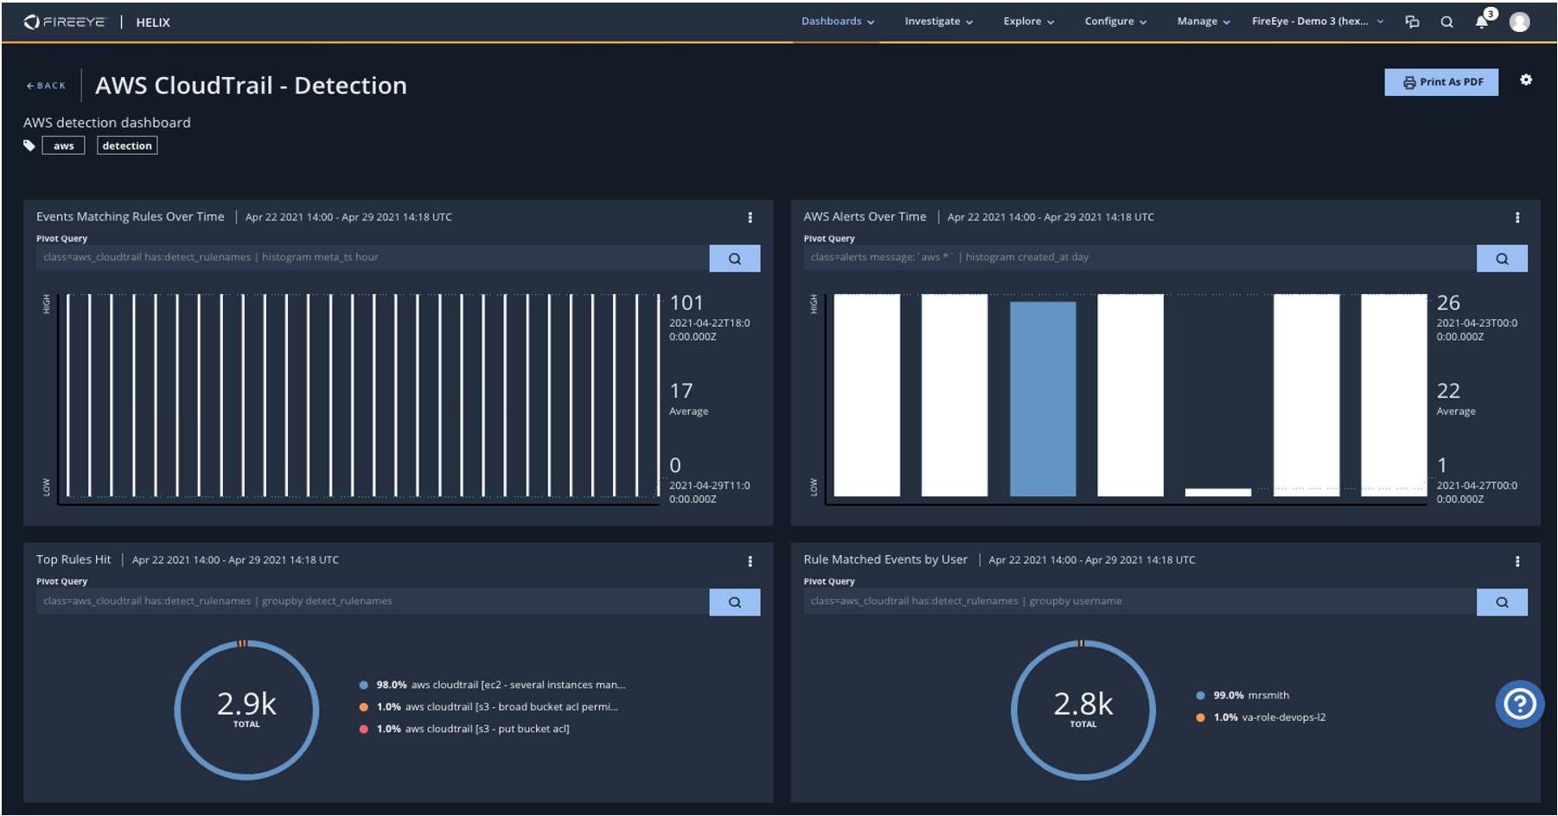Run search for Rule Matched Events by User query
Viewport: 1558px width, 816px height.
click(x=1502, y=602)
